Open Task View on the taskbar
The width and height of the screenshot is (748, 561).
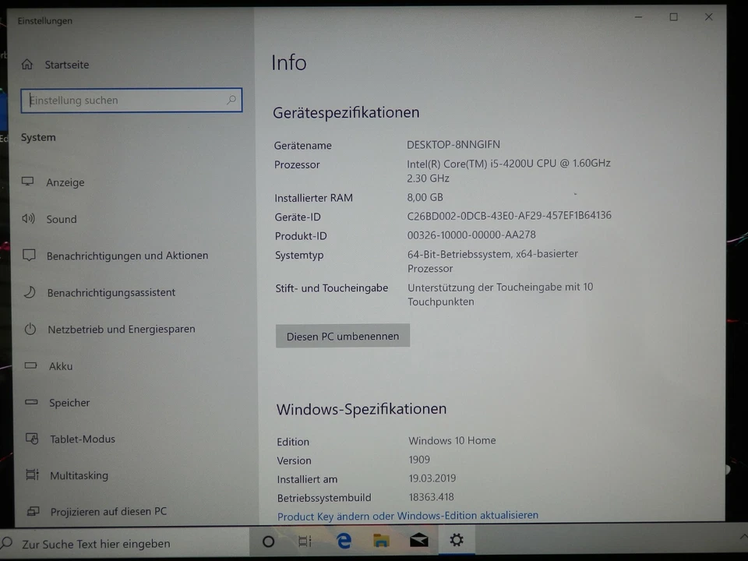[305, 540]
